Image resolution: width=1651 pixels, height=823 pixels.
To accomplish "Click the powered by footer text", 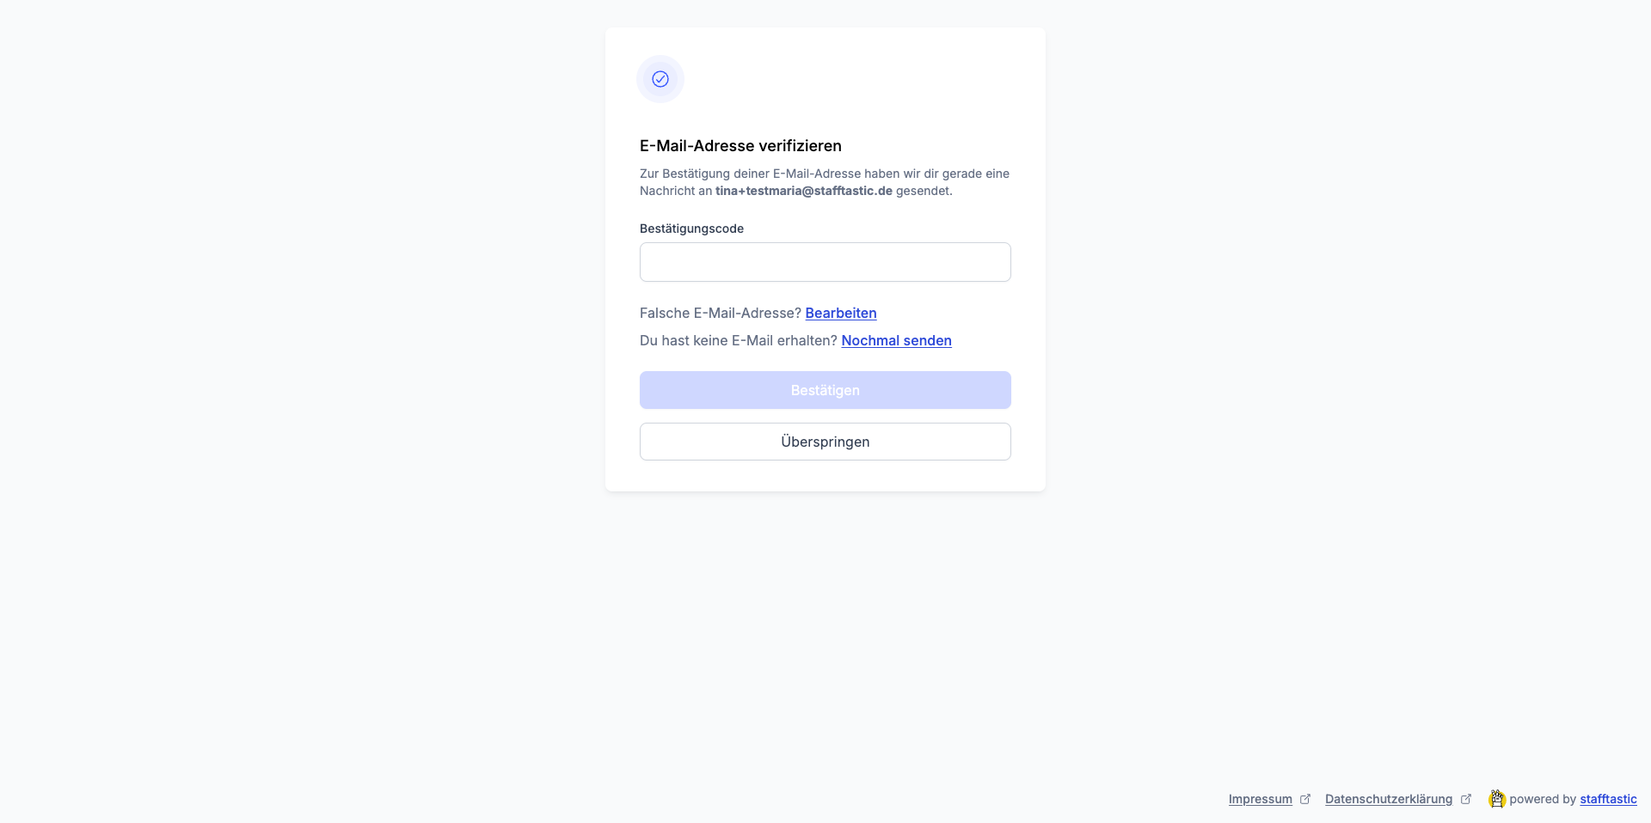I will (x=1543, y=799).
